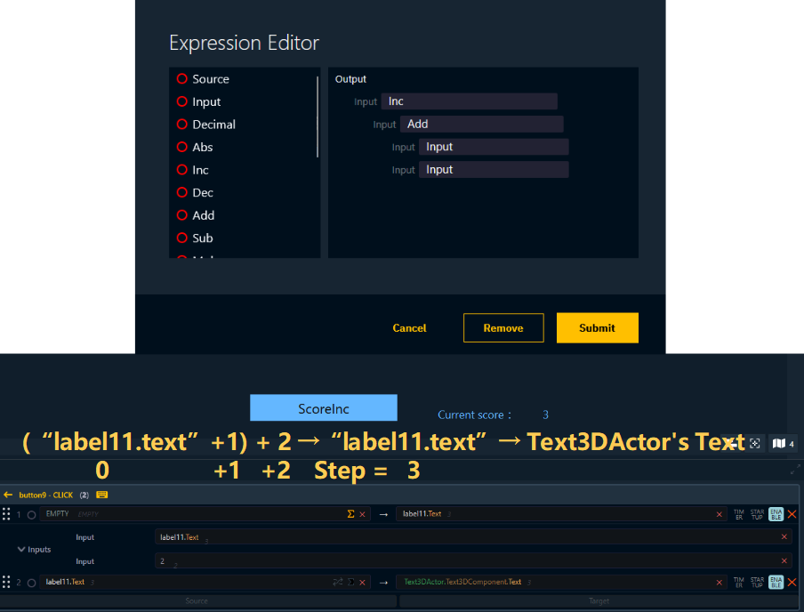Click the Add input field in Output

click(481, 125)
